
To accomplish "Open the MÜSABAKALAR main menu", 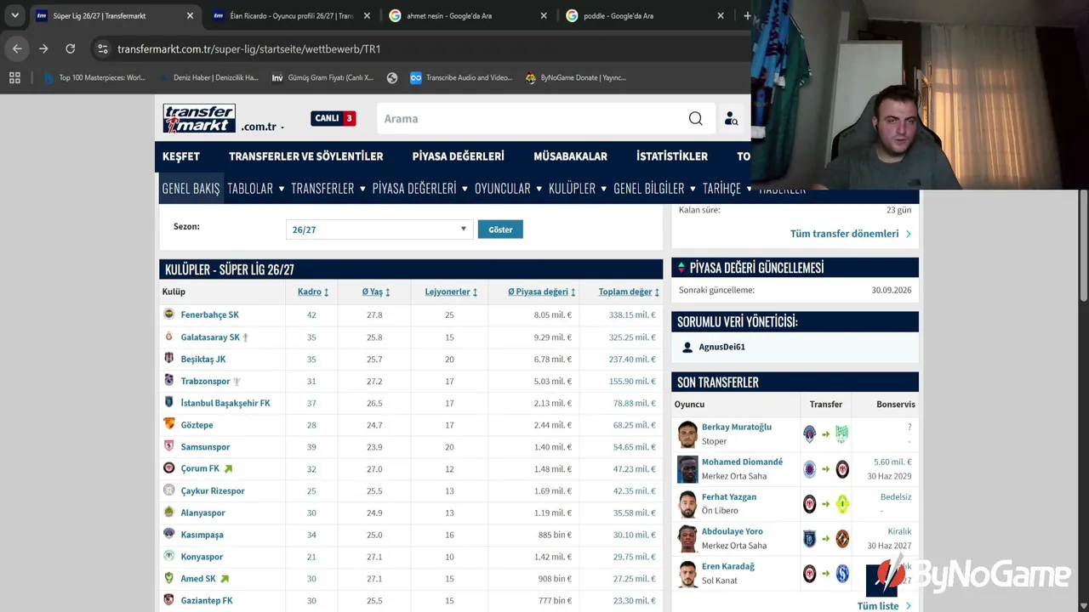I will pyautogui.click(x=570, y=156).
